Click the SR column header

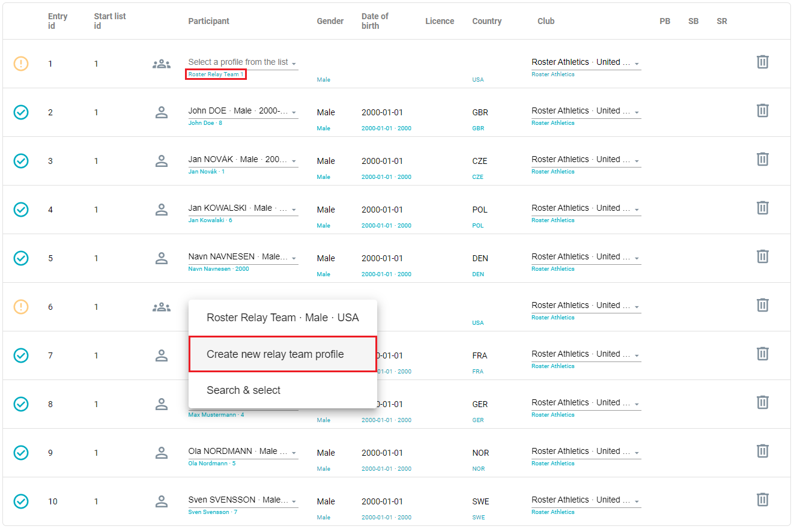[x=722, y=21]
